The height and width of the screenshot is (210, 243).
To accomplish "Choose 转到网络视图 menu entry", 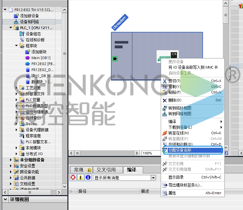I will [193, 114].
